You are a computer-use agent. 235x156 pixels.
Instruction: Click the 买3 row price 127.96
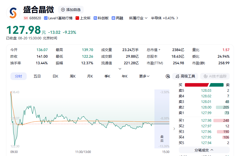[206, 132]
